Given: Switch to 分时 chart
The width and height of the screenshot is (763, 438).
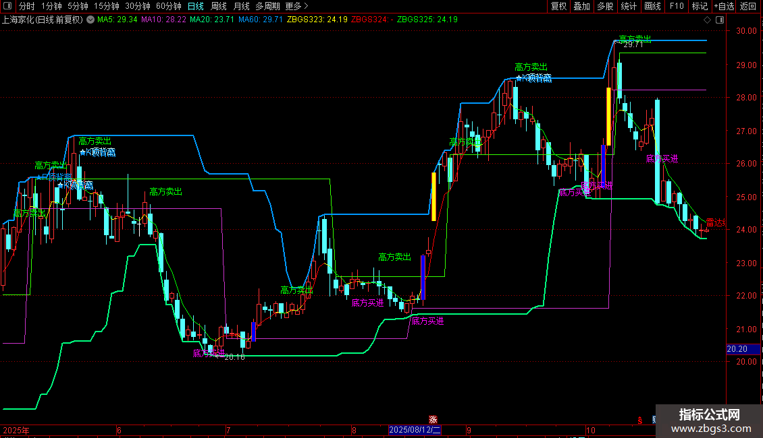Looking at the screenshot, I should pos(27,6).
